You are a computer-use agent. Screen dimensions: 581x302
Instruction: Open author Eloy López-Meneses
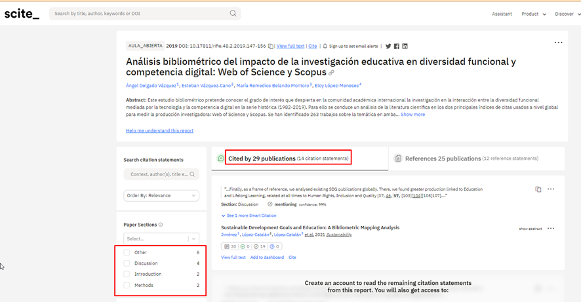[337, 86]
